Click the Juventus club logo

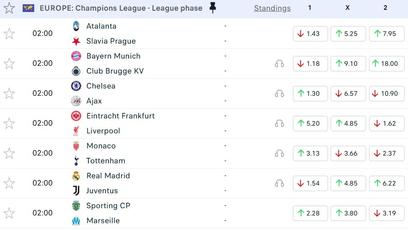[76, 191]
